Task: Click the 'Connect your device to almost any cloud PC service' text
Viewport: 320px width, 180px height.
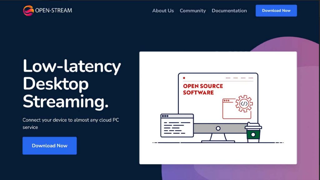Action: click(71, 123)
